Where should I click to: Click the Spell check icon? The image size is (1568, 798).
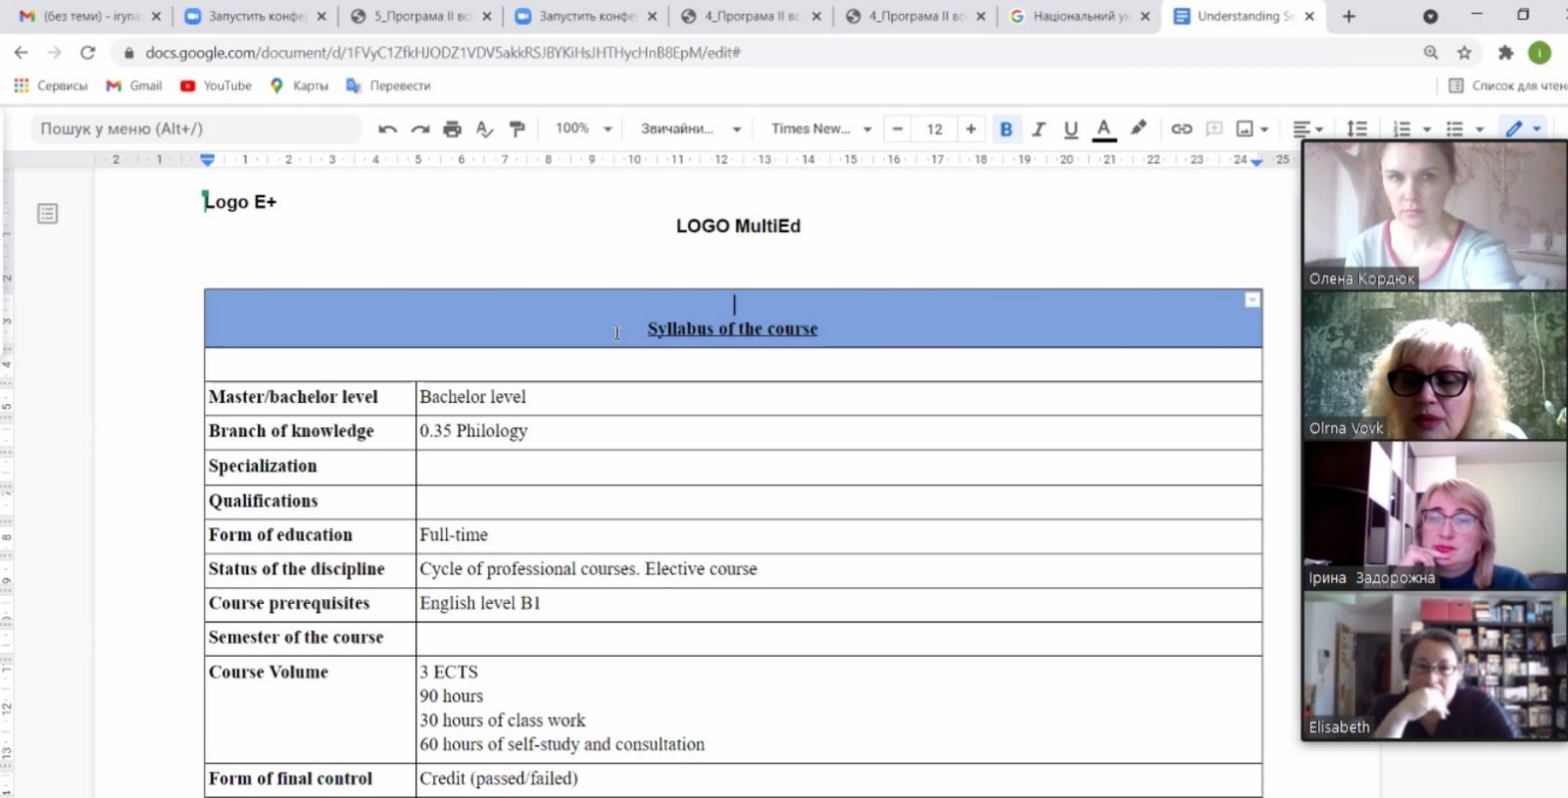(484, 129)
